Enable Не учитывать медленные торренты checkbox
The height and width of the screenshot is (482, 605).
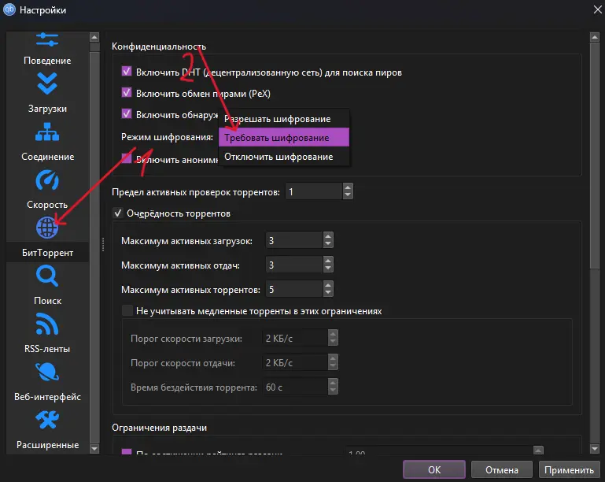(127, 310)
